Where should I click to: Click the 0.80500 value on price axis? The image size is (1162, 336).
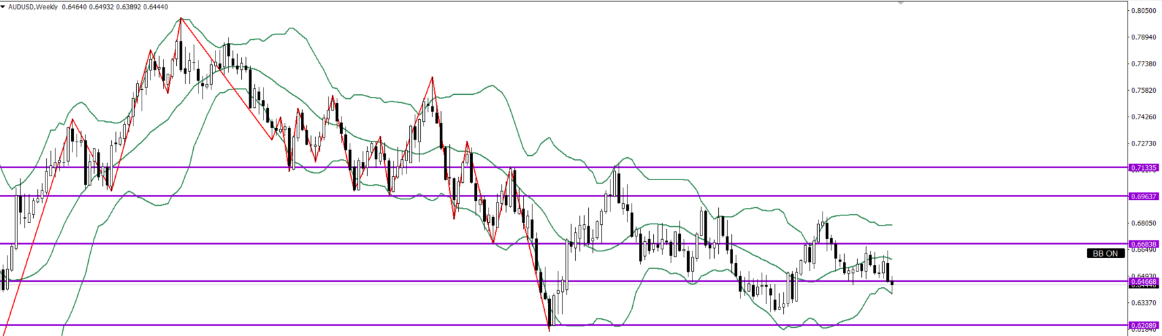click(x=1144, y=11)
